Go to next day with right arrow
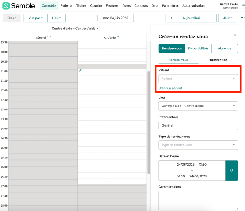The image size is (245, 211). coord(210,18)
